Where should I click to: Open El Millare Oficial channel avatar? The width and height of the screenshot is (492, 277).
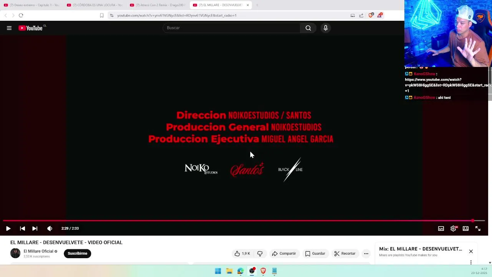point(15,253)
